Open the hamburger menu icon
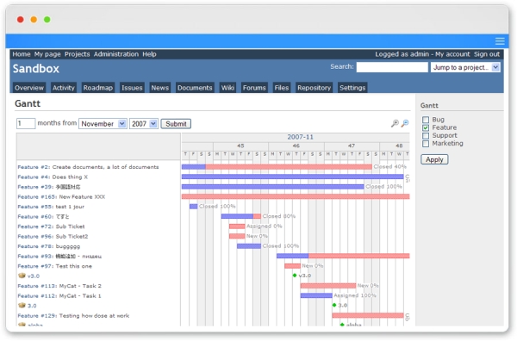The image size is (517, 341). [x=500, y=41]
